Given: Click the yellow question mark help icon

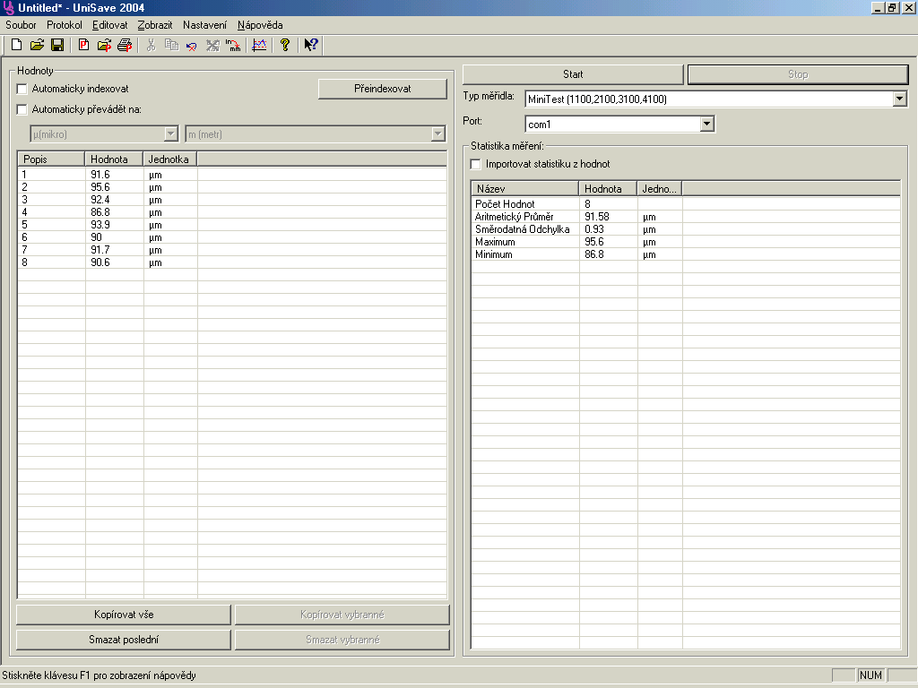Looking at the screenshot, I should [x=285, y=45].
